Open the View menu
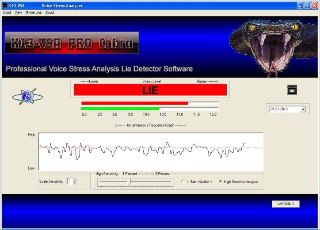Screen dimensions: 320x230 pyautogui.click(x=18, y=12)
